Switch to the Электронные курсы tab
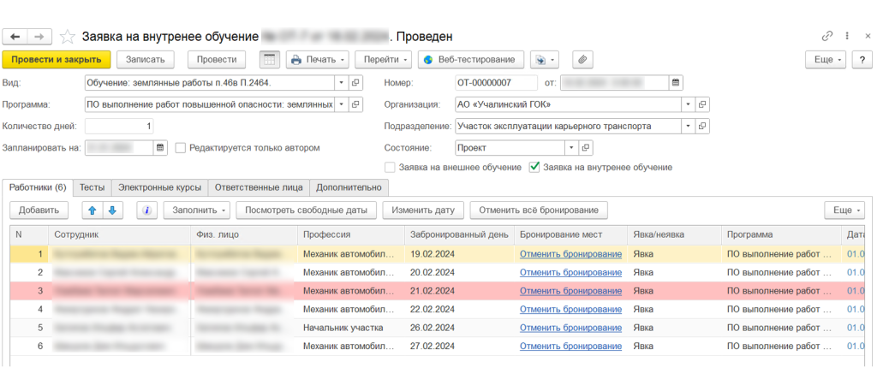 click(x=159, y=187)
